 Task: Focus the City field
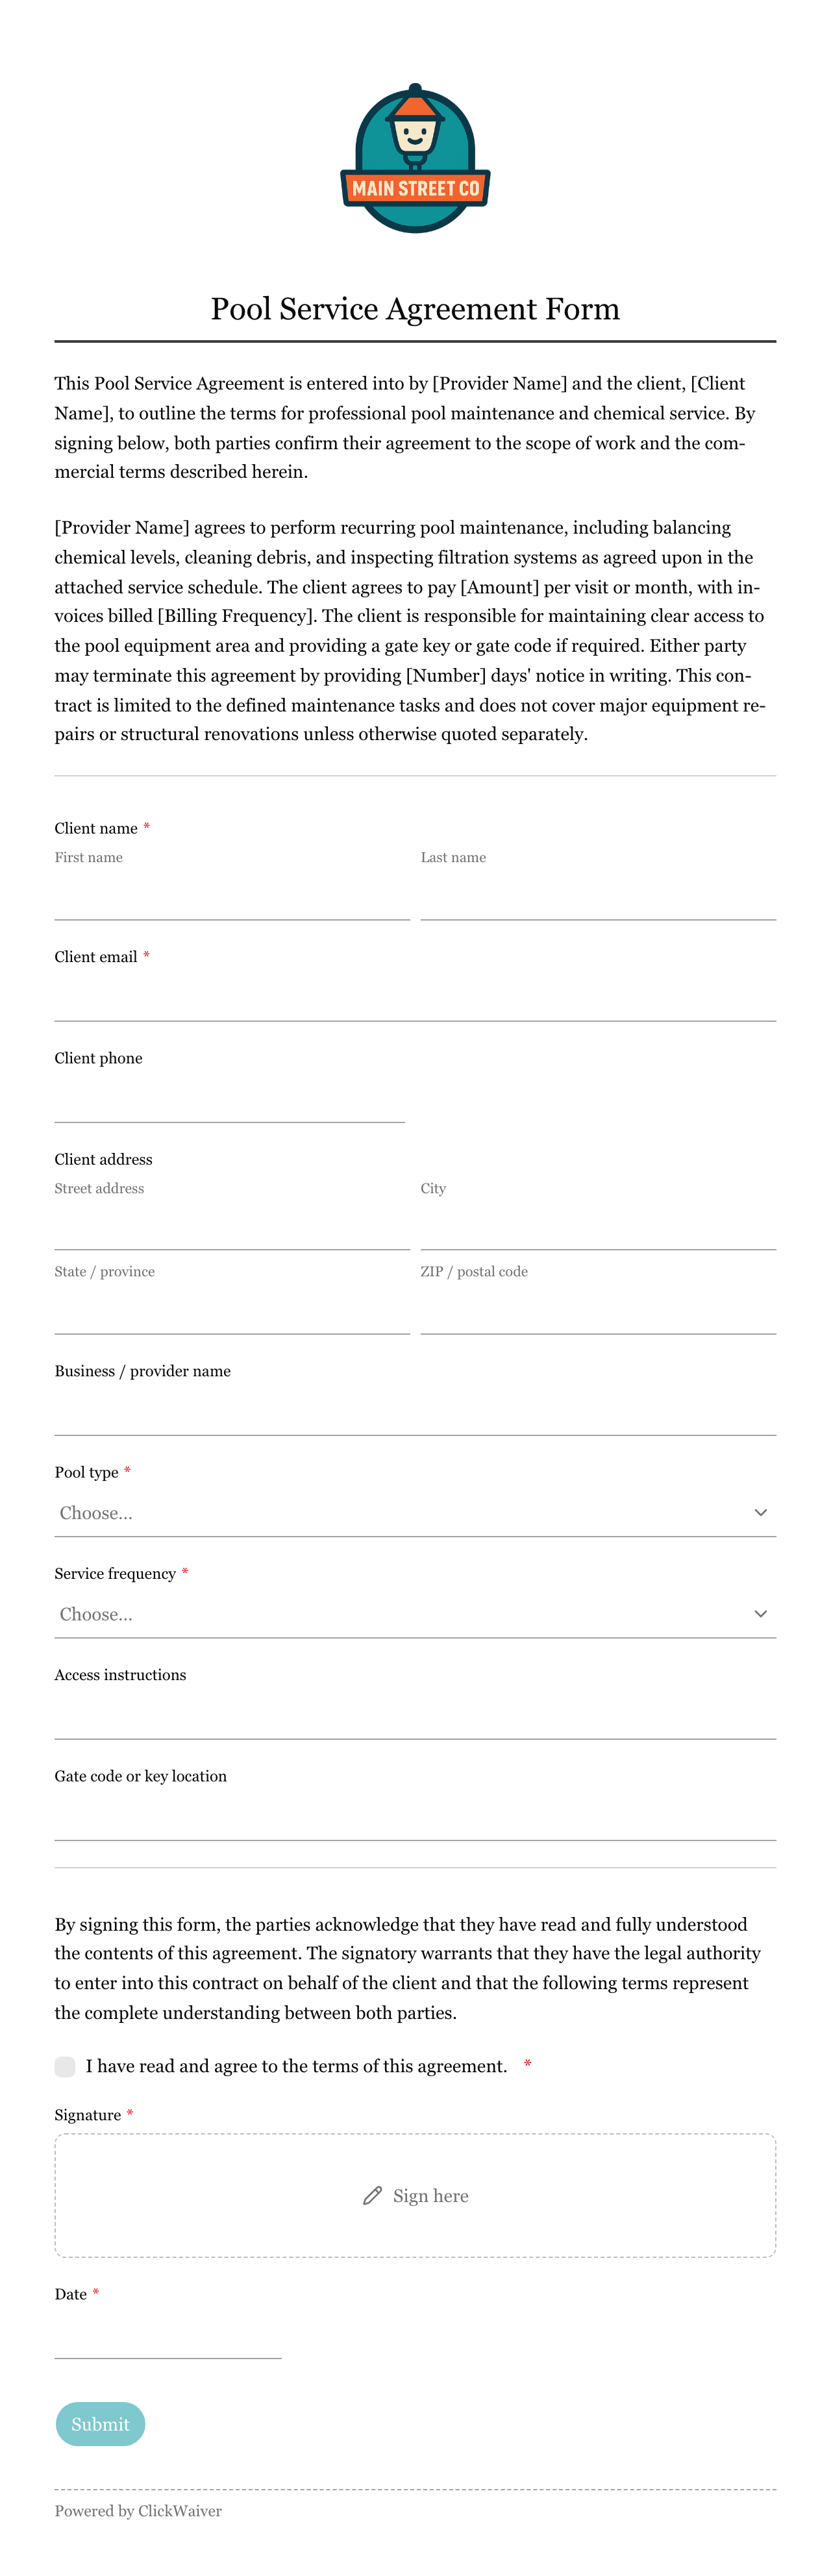click(598, 1227)
